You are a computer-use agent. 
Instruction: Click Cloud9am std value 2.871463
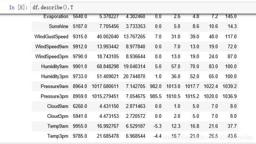pyautogui.click(x=135, y=106)
